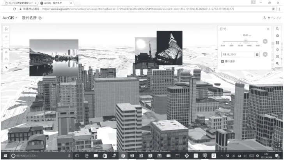Screen dimensions: 284x160
Task: Open Task View on the taskbar
Action: [x=77, y=156]
